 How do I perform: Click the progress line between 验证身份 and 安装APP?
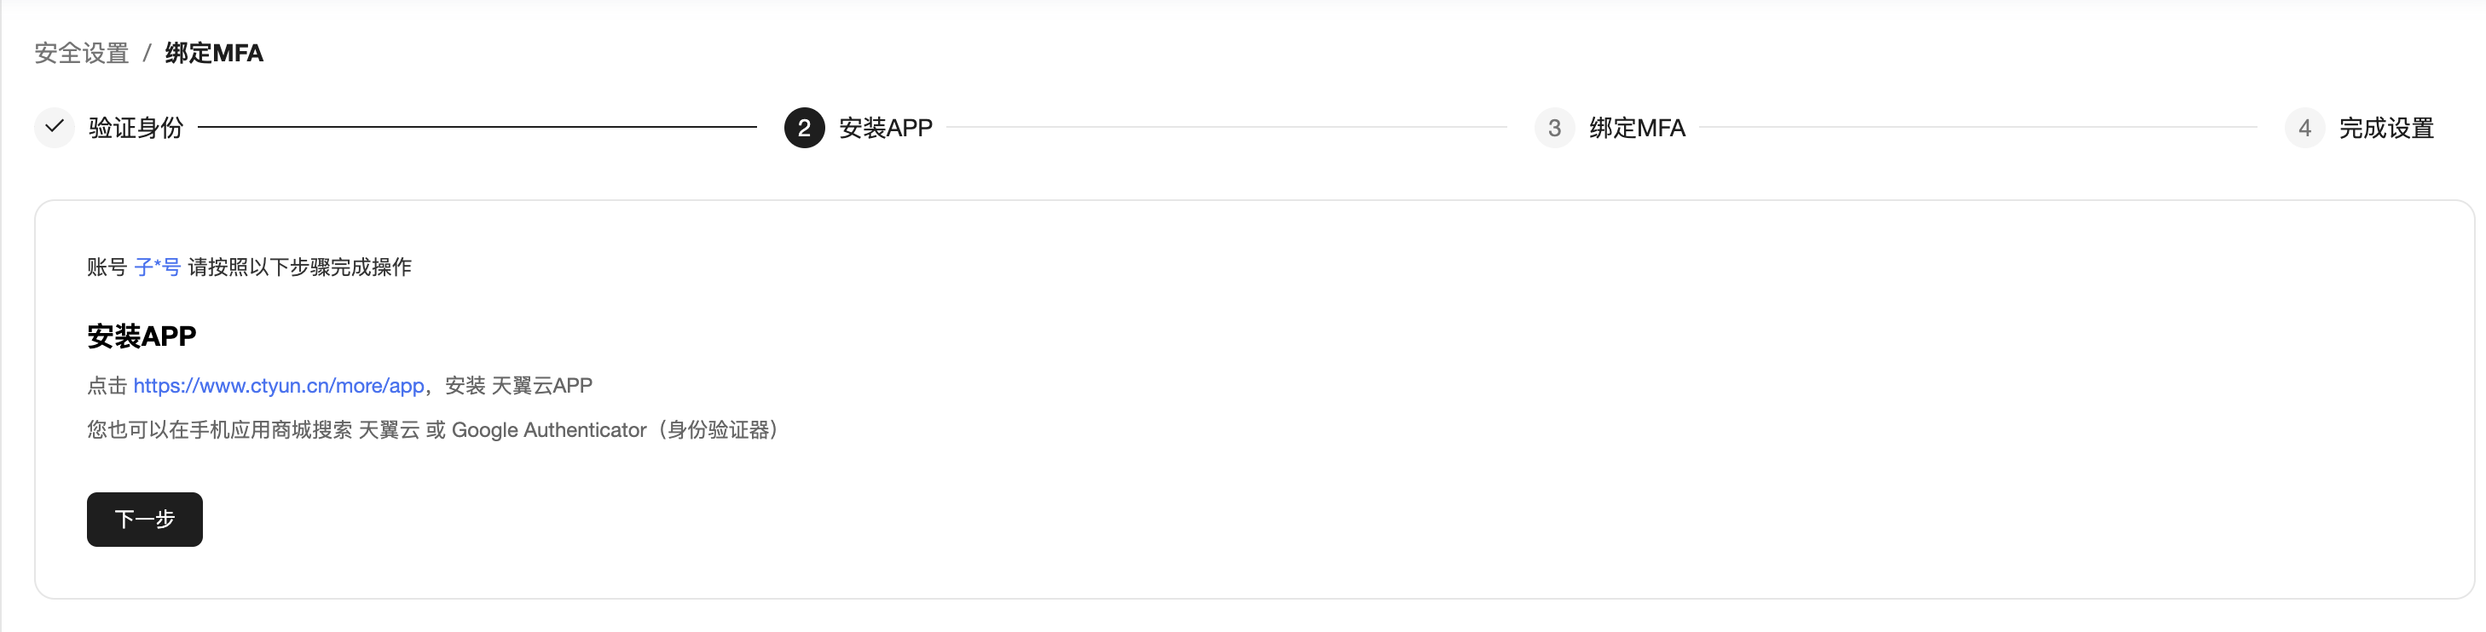click(477, 126)
